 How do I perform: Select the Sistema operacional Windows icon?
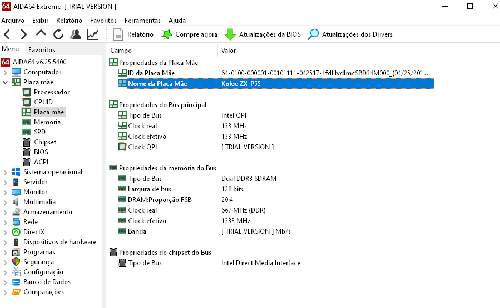point(16,172)
